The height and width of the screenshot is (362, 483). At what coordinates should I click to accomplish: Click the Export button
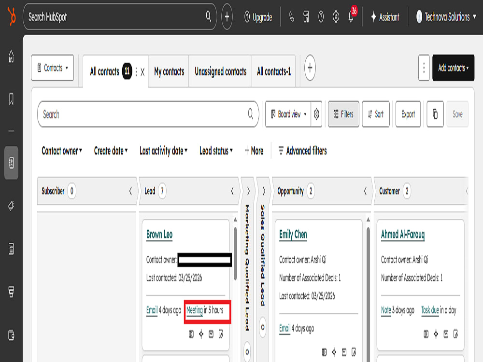[408, 114]
